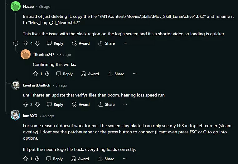Click LiveFastDieRich's avatar image
238x164 pixels.
point(16,85)
